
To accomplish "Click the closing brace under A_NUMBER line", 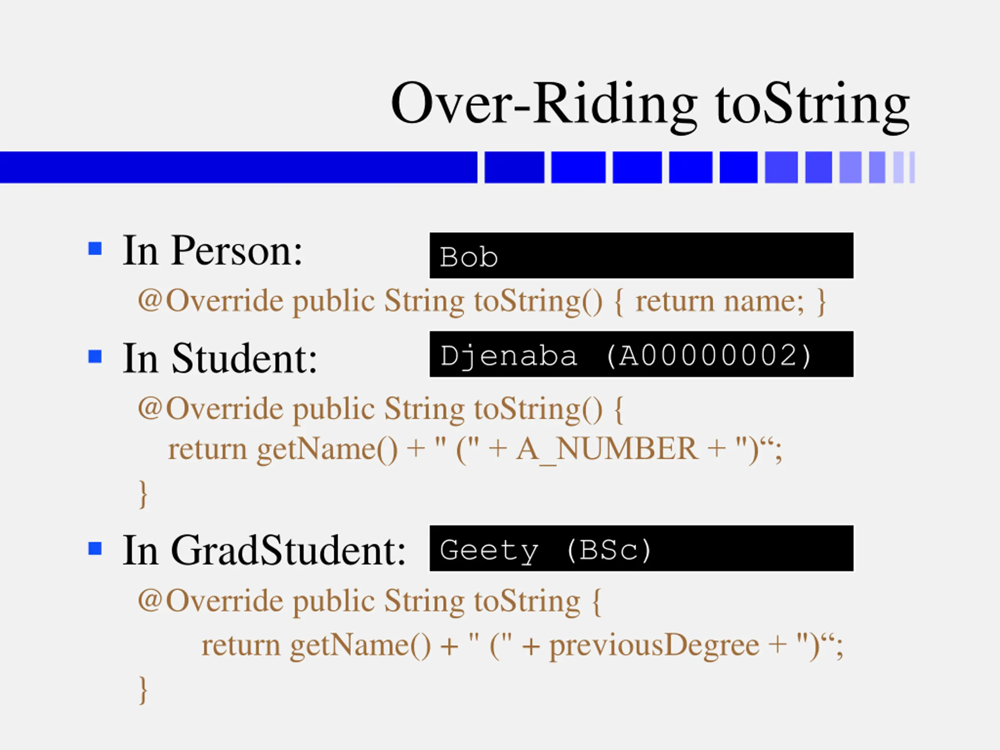I will point(143,494).
